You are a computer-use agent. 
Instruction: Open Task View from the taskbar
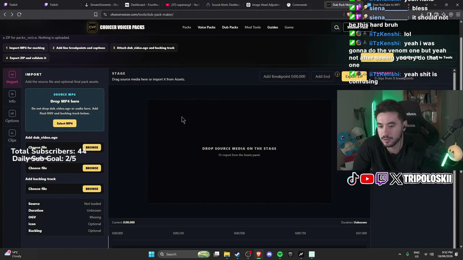tap(216, 254)
